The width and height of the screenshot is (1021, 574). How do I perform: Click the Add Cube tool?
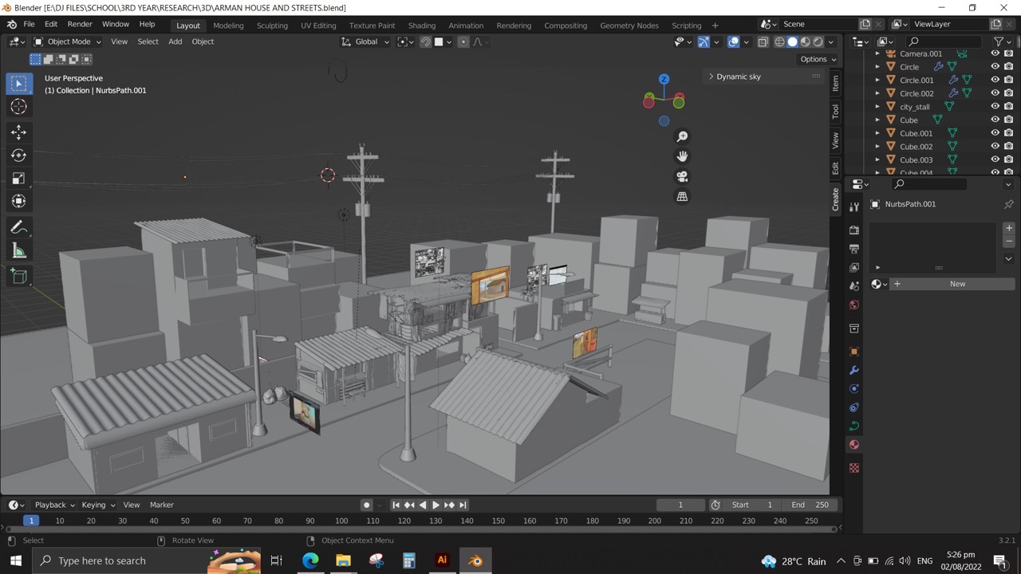click(18, 277)
